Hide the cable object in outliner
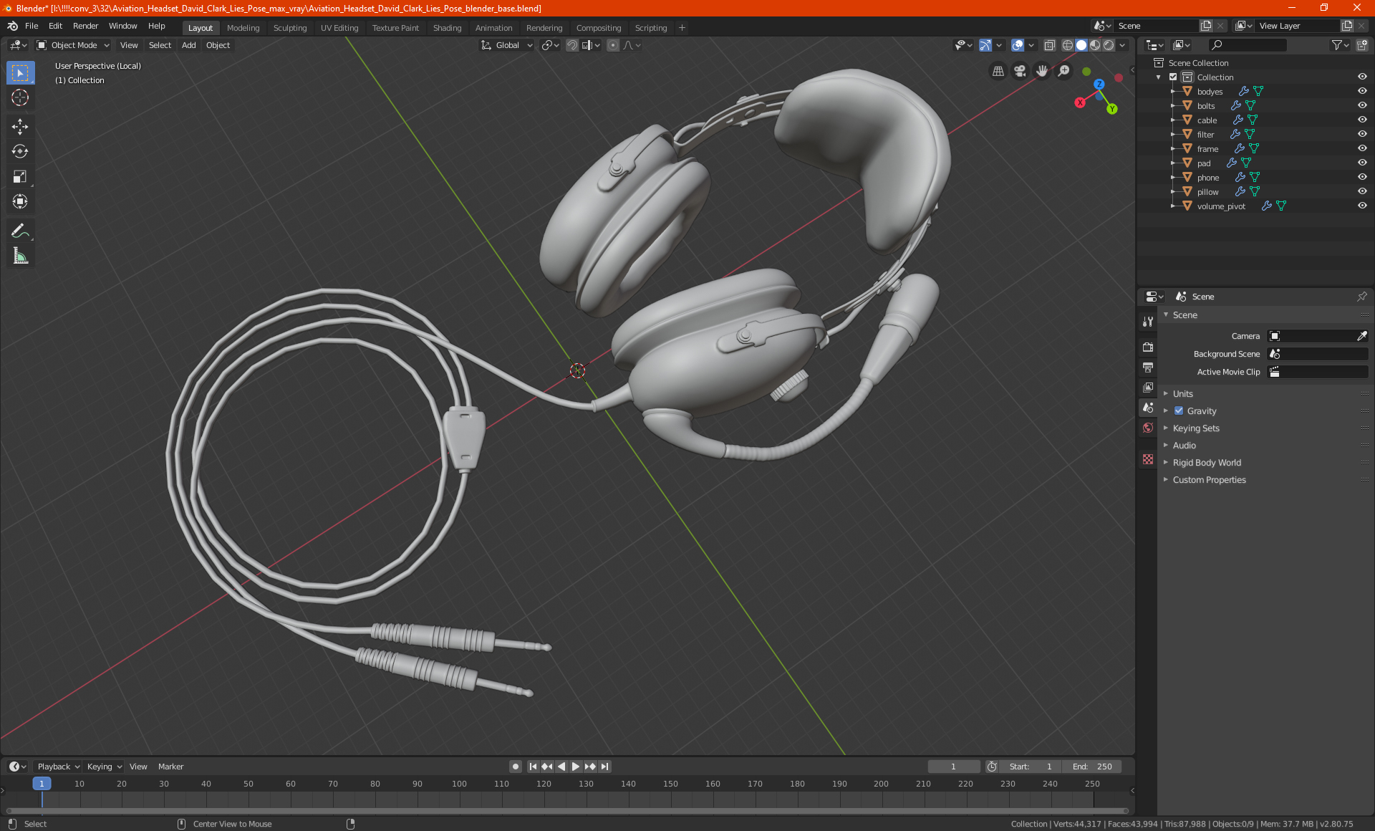 tap(1362, 120)
